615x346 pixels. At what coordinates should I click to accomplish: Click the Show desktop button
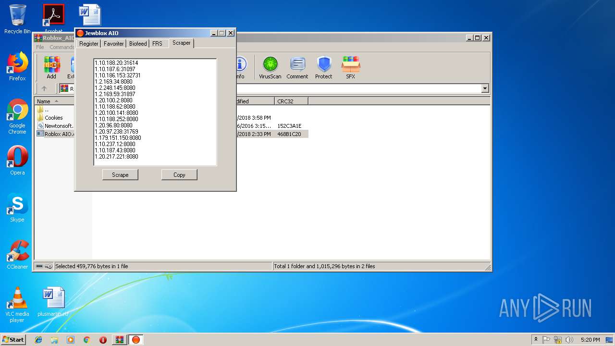click(x=610, y=340)
